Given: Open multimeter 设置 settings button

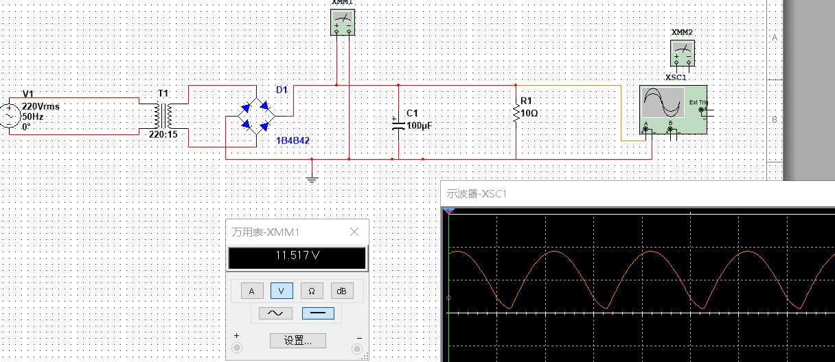Looking at the screenshot, I should 297,341.
